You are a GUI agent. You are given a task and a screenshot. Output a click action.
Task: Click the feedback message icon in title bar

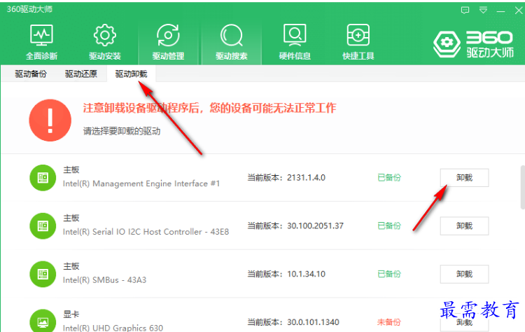465,11
